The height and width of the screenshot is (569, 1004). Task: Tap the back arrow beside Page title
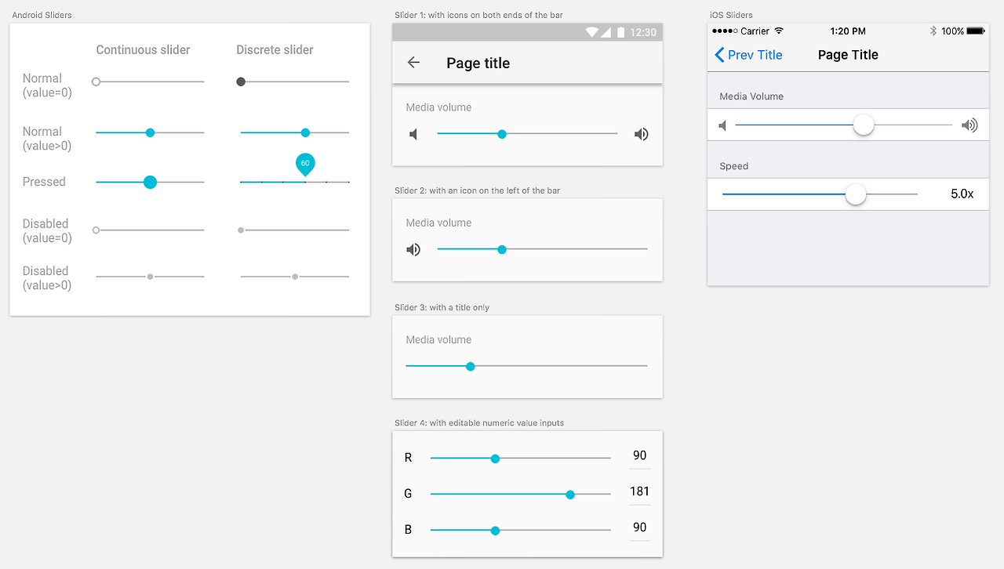[413, 63]
